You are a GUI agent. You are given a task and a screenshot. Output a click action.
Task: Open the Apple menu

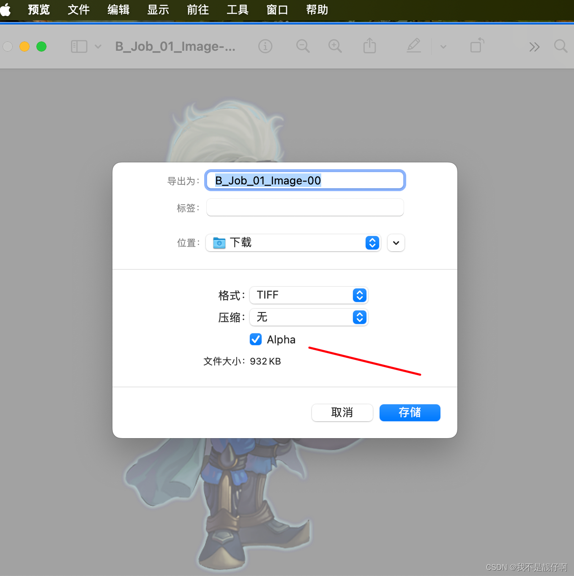click(5, 9)
